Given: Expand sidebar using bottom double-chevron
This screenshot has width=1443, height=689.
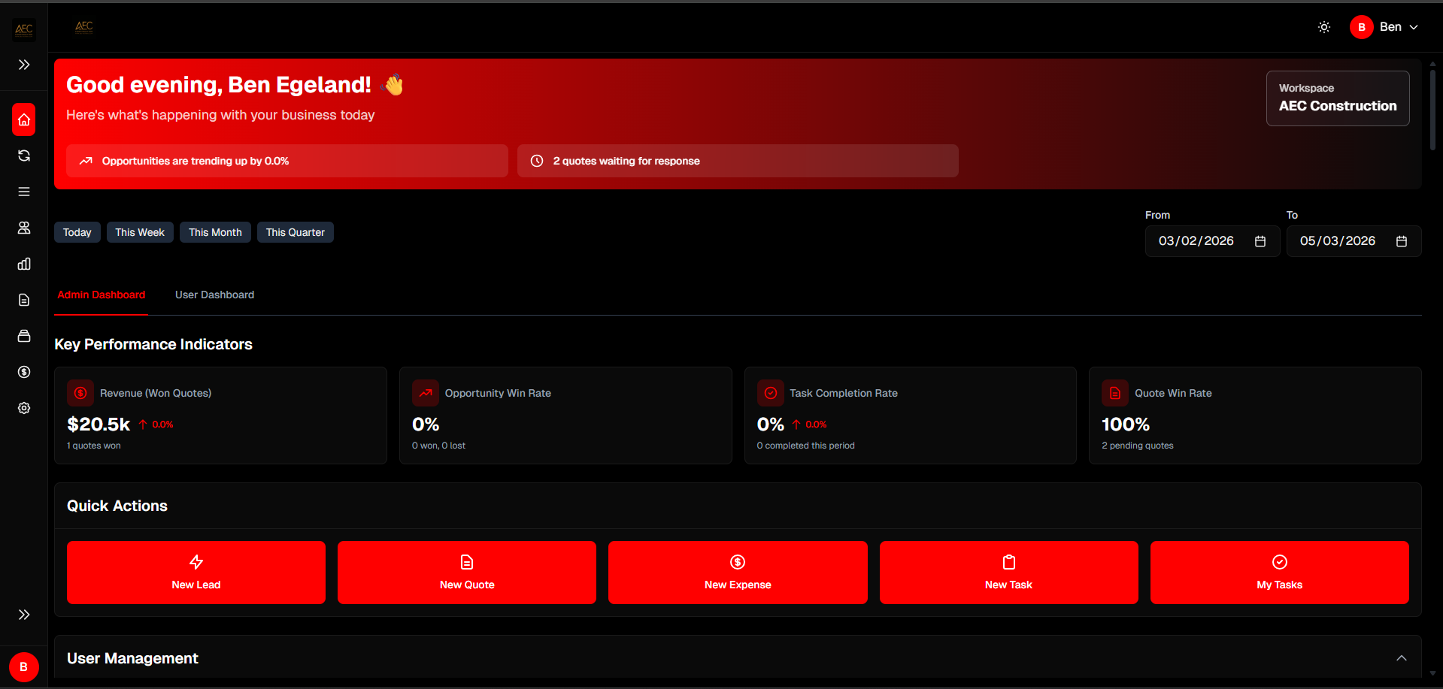Looking at the screenshot, I should point(24,615).
